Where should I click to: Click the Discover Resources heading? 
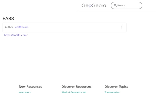76,87
